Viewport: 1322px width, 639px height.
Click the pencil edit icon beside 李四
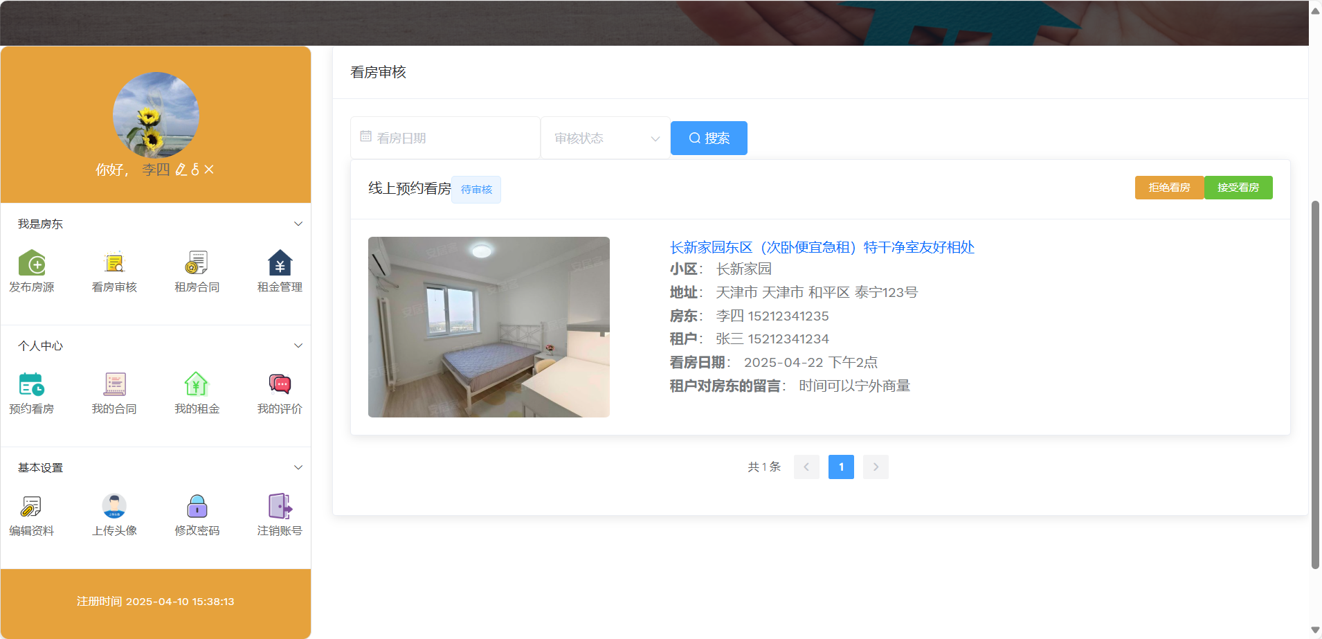(181, 170)
